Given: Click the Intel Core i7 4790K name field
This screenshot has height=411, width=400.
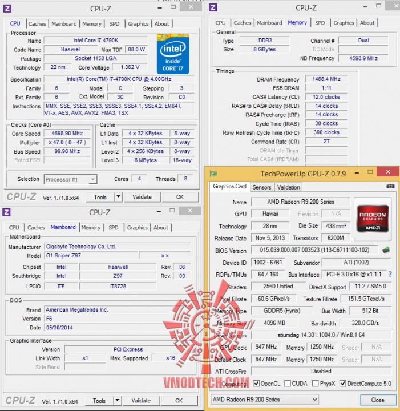Looking at the screenshot, I should coord(96,41).
